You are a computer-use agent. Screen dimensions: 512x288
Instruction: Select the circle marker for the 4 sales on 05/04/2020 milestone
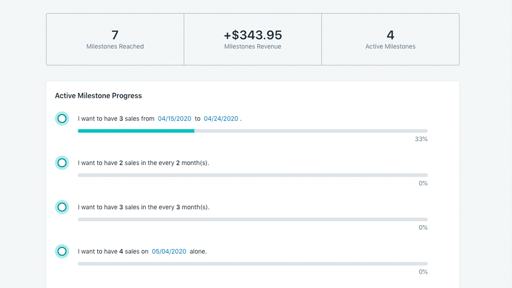(62, 251)
